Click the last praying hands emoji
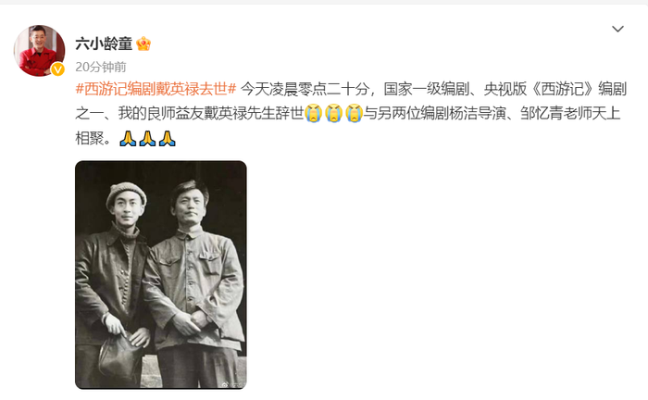Viewport: 648px width, 400px height. 168,139
